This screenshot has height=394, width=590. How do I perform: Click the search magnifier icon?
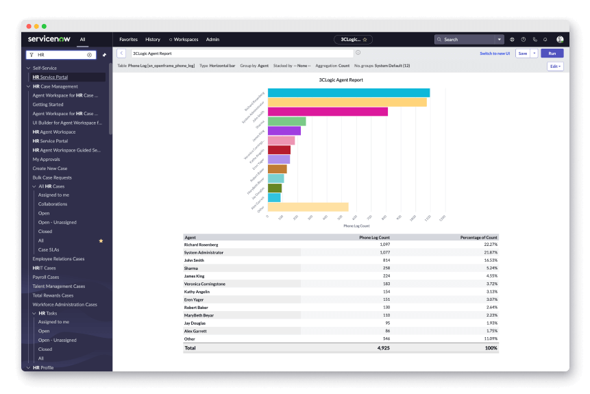pos(439,40)
